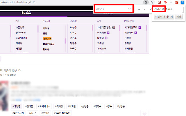Select the highlighted 개아가공 keyword
Viewport: 186px width, 116px height.
[x=47, y=39]
